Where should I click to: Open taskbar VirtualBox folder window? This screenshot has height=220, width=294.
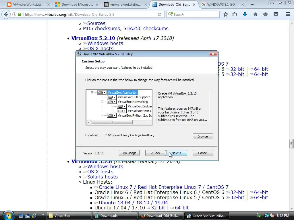point(68,216)
